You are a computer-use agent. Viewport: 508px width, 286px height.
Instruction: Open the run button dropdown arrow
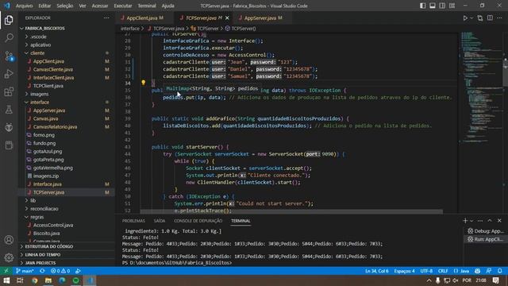pyautogui.click(x=471, y=18)
